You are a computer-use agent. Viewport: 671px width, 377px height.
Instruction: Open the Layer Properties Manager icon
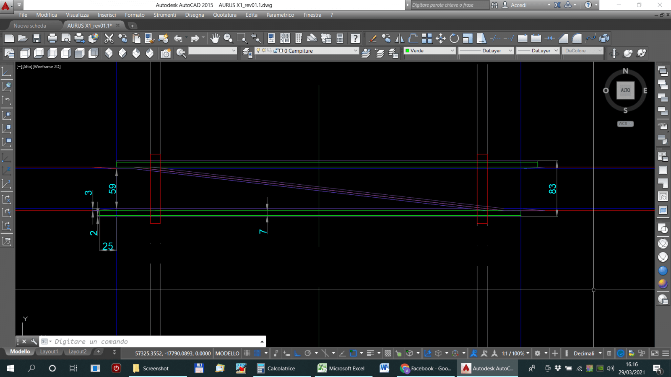tap(247, 53)
